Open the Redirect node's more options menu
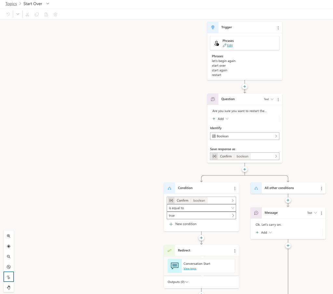This screenshot has height=294, width=333. click(235, 251)
